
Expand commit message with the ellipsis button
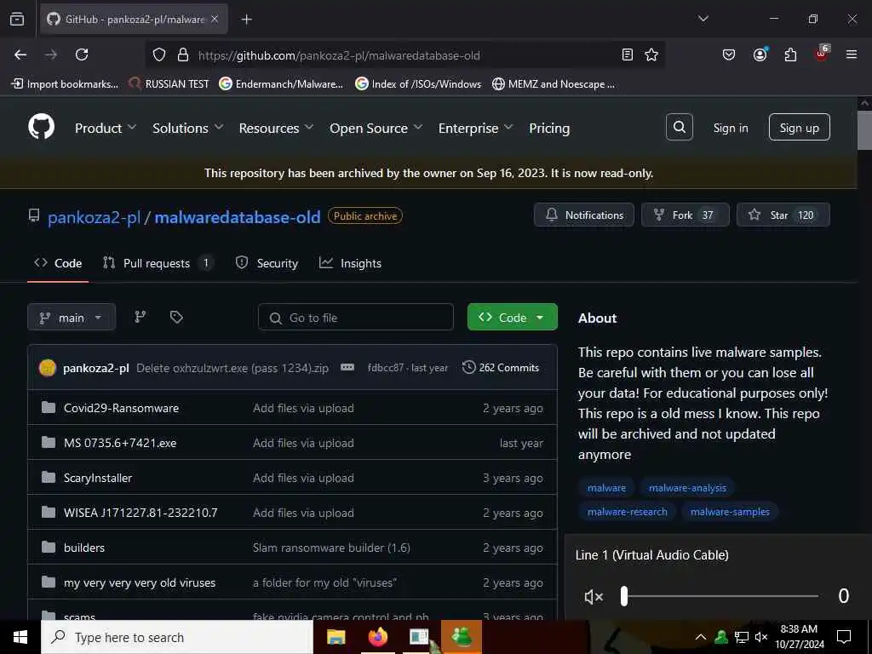click(347, 368)
